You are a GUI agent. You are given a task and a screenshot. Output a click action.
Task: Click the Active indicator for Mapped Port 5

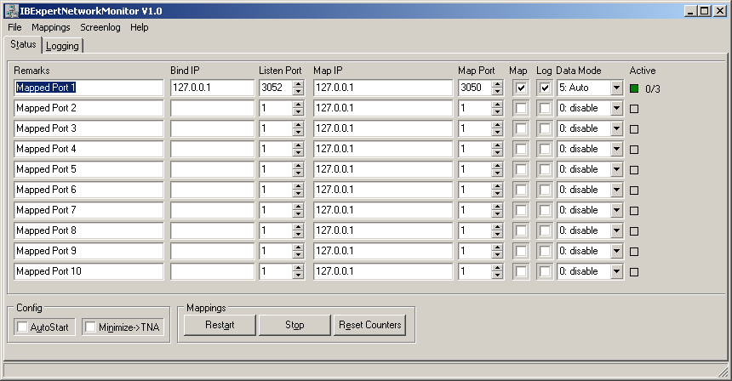coord(634,170)
